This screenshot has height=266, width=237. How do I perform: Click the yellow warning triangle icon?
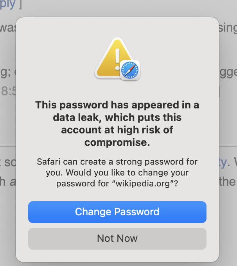[x=112, y=58]
